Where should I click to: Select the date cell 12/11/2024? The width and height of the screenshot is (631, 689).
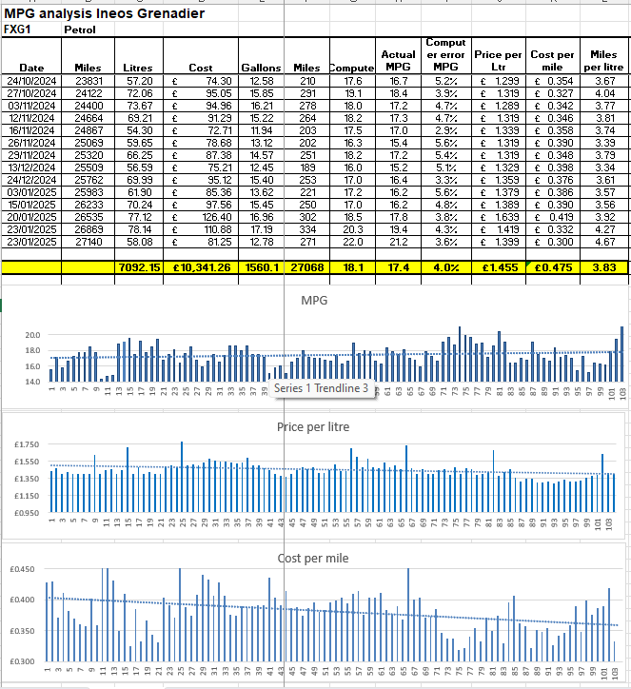(x=31, y=118)
